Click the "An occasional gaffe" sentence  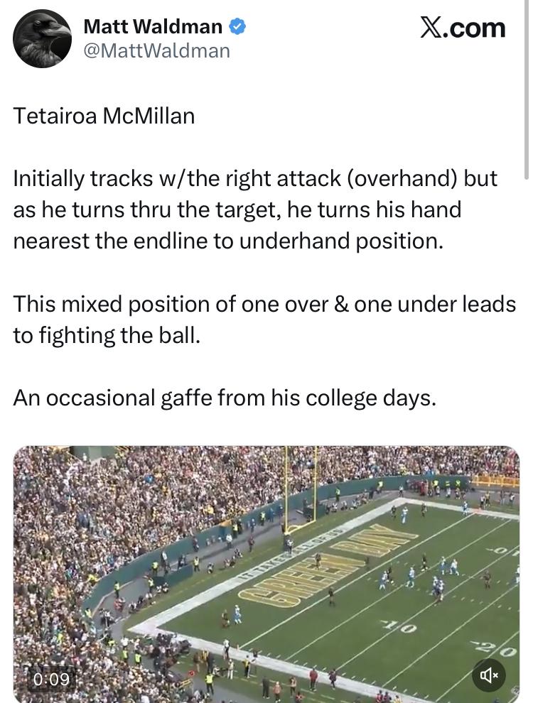[224, 398]
